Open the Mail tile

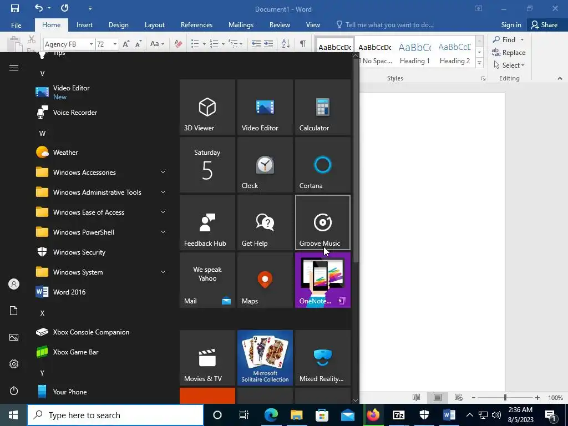click(x=207, y=280)
